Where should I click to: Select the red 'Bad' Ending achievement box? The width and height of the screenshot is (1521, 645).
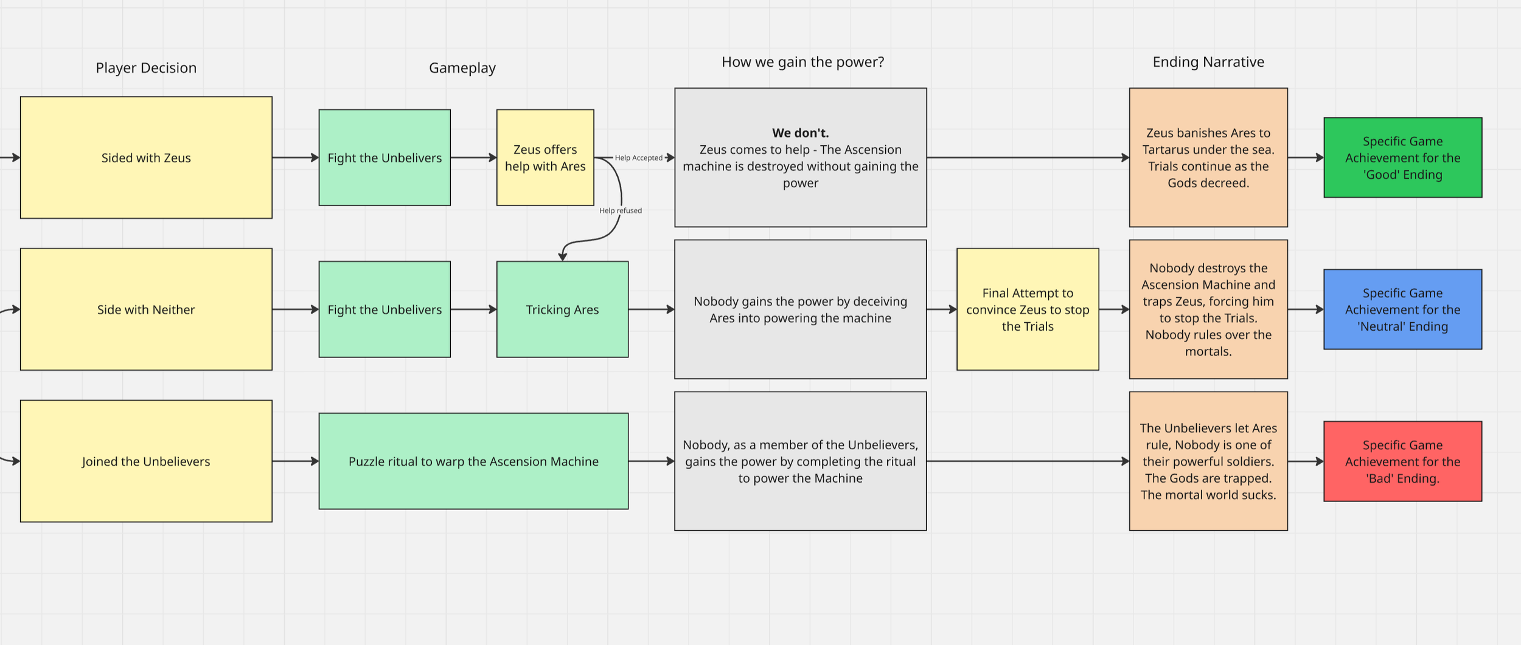[x=1402, y=461]
